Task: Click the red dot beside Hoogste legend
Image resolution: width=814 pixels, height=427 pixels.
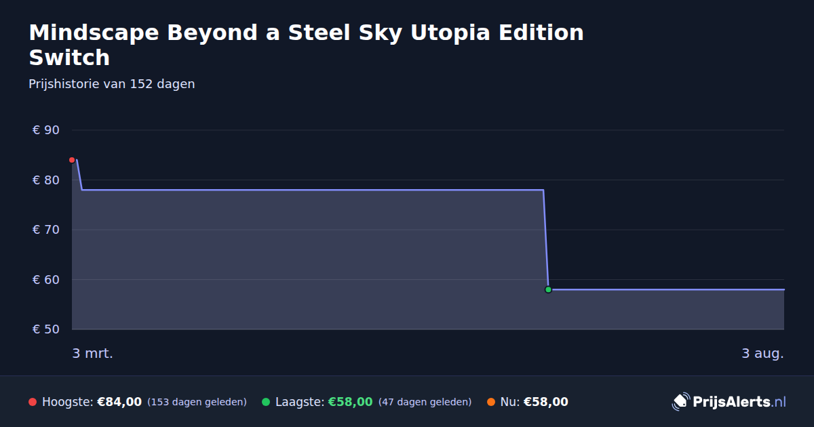Action: click(33, 402)
